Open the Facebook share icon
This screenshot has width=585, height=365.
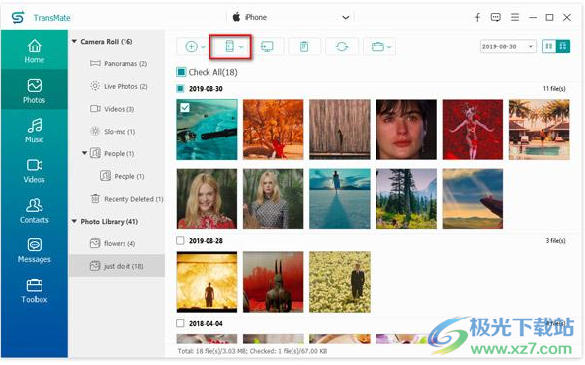point(477,17)
